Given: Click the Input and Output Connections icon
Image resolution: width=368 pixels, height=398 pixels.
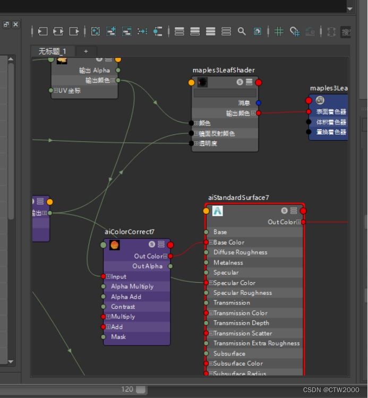Looking at the screenshot, I should pyautogui.click(x=58, y=31).
